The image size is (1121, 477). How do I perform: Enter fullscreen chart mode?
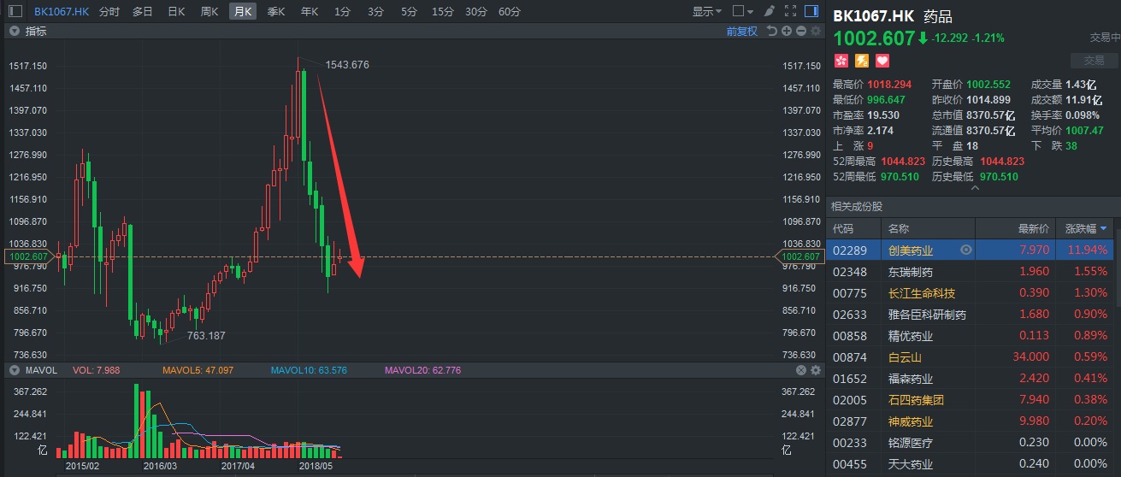(789, 12)
